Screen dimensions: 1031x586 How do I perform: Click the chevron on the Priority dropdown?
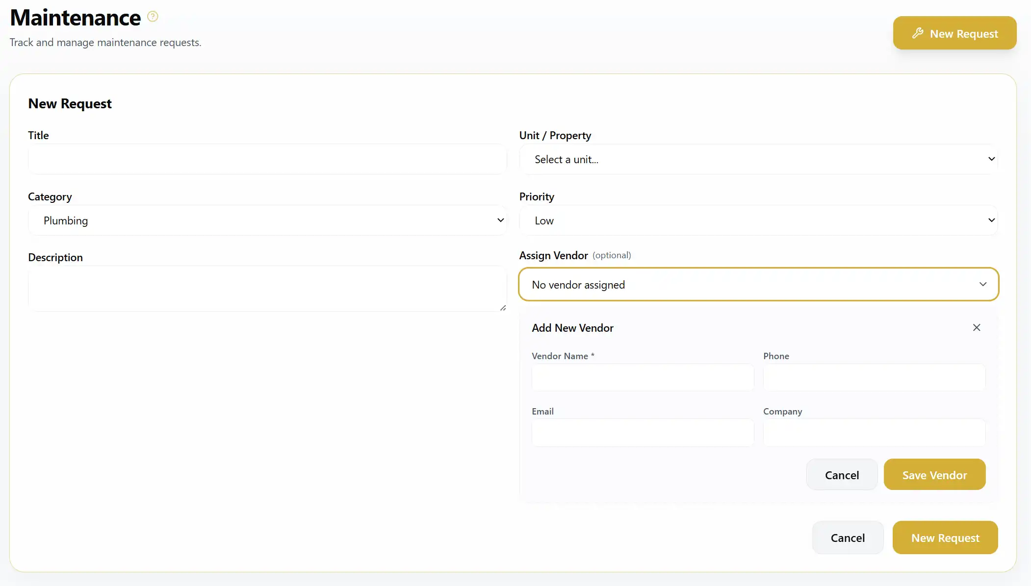point(991,220)
